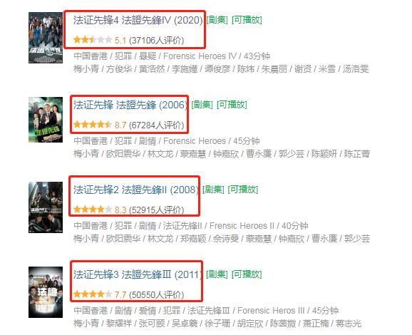This screenshot has height=335, width=412.
Task: Click the 法证先锋4 法證先鋒IV (2020) title link
Action: click(x=138, y=20)
